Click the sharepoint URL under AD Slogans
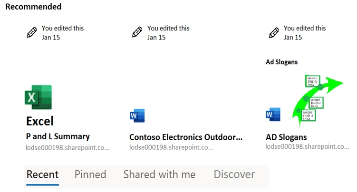 point(307,147)
